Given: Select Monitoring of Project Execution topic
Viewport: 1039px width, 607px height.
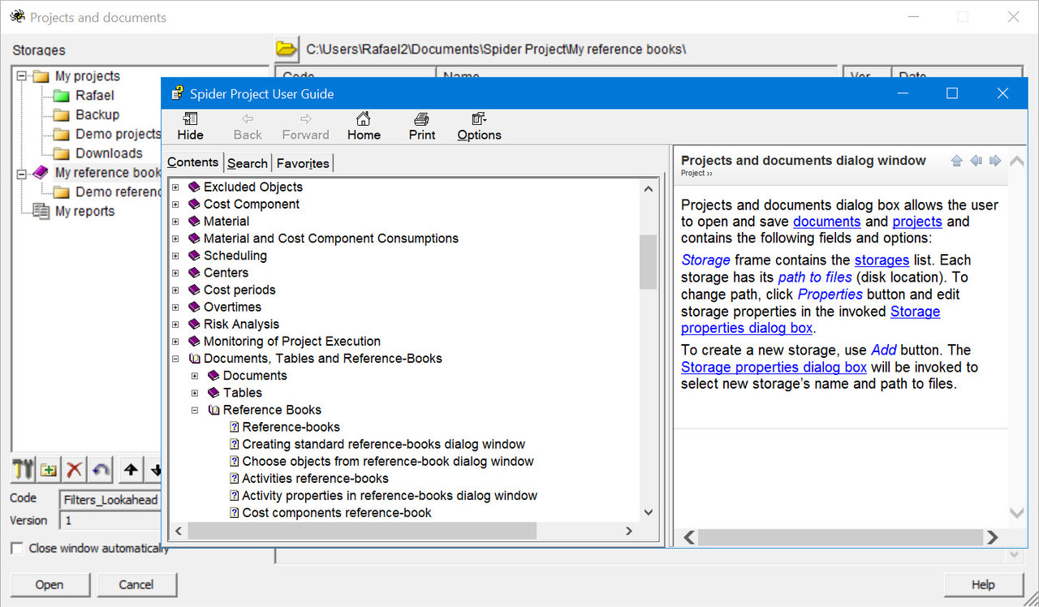Looking at the screenshot, I should click(x=292, y=341).
